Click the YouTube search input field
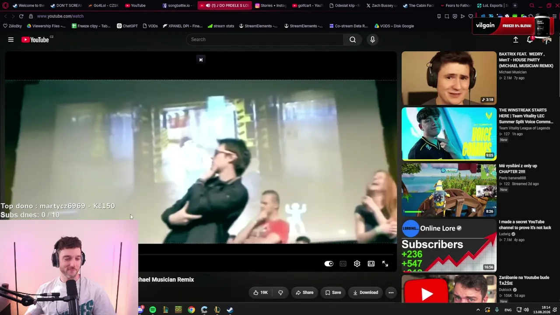 click(265, 39)
